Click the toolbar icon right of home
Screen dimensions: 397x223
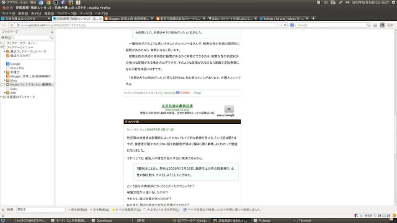click(383, 25)
